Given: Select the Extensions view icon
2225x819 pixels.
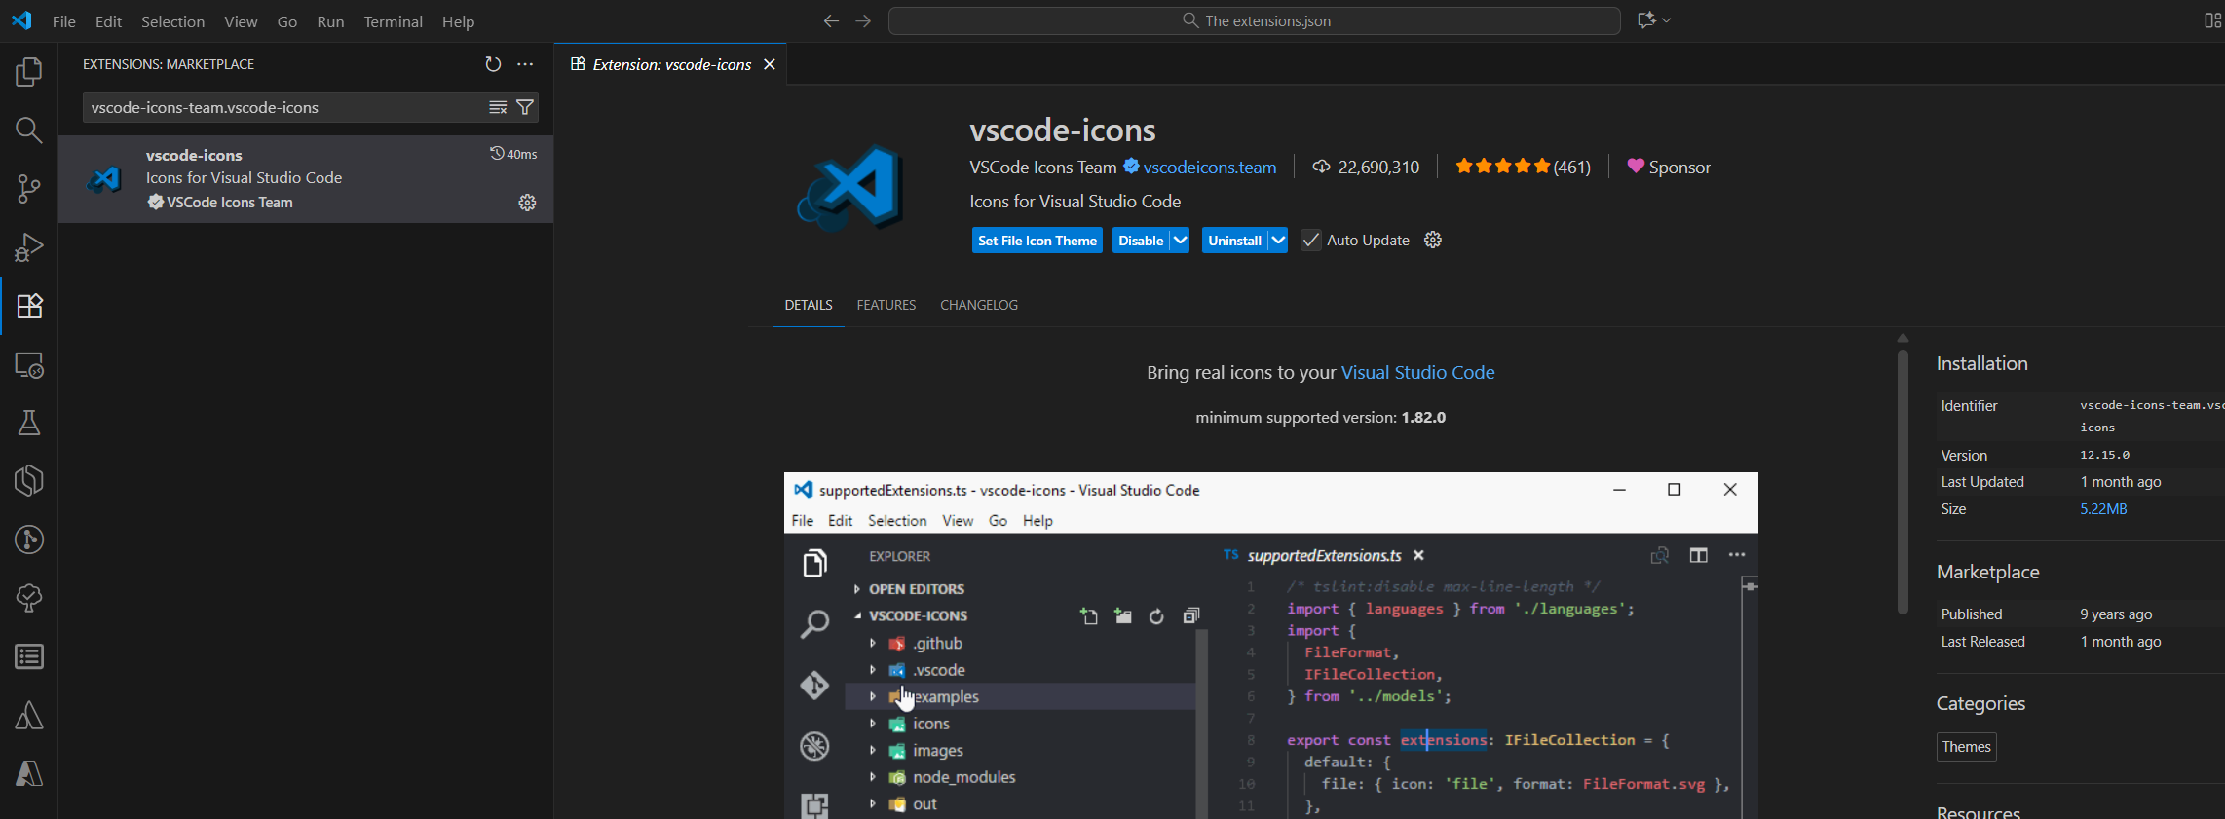Looking at the screenshot, I should click(x=29, y=306).
